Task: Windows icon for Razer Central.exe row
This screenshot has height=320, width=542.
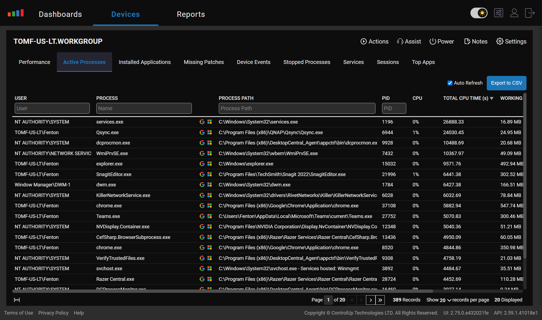Action: coord(210,279)
